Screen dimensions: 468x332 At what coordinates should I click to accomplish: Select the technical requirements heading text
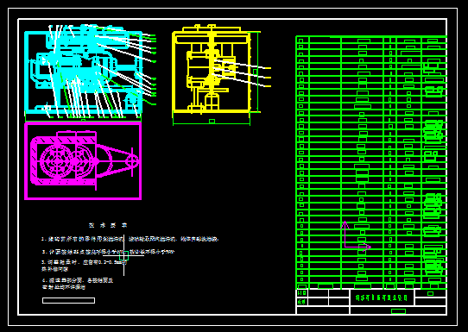point(108,225)
